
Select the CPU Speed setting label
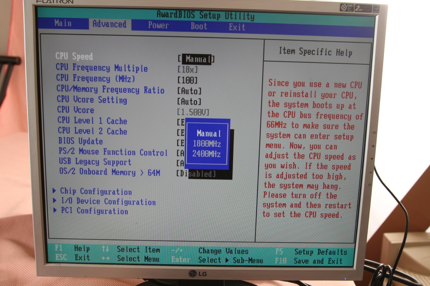pos(74,56)
